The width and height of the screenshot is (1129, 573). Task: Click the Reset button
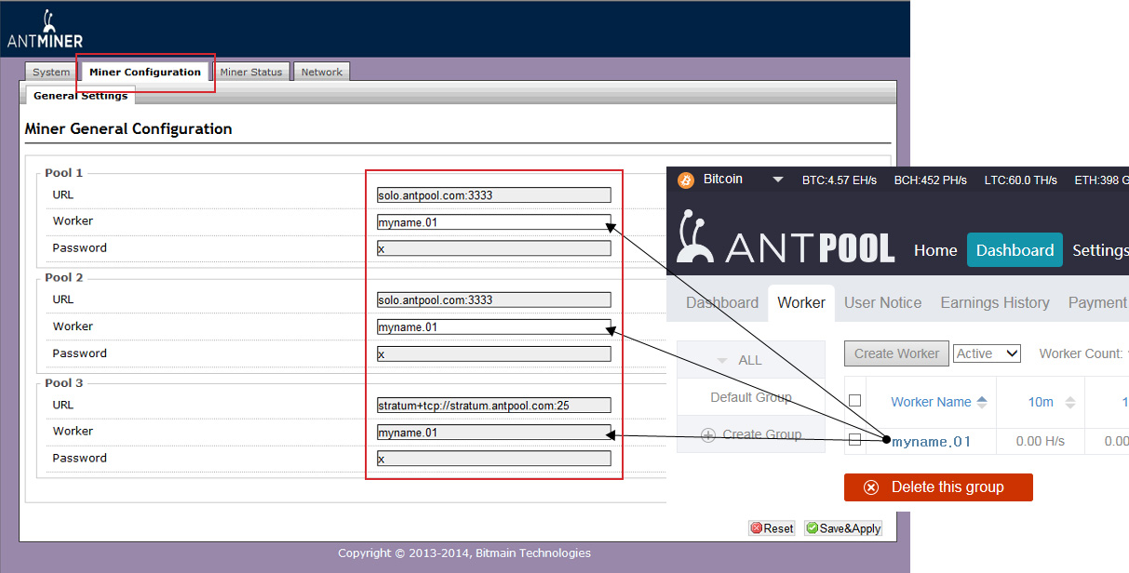772,528
